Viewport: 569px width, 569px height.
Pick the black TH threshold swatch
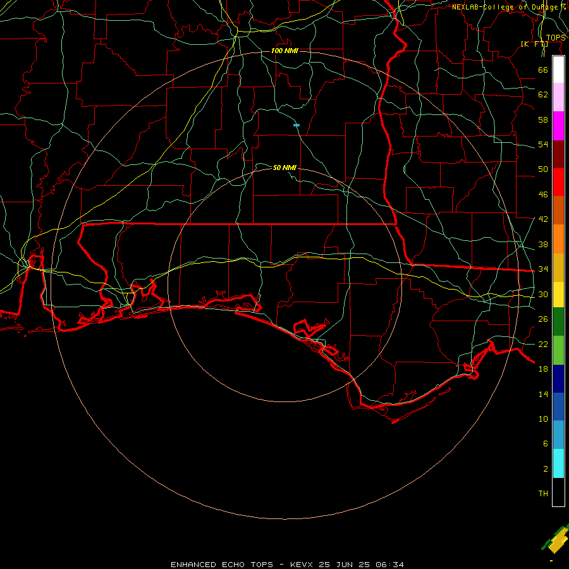point(558,492)
